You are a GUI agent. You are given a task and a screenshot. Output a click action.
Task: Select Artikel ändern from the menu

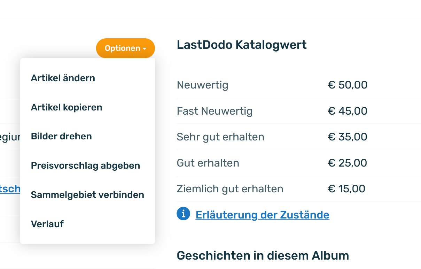tap(63, 78)
